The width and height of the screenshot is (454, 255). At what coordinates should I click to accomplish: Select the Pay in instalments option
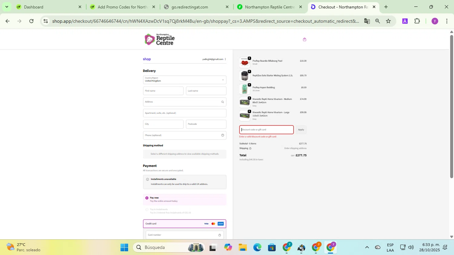pyautogui.click(x=147, y=209)
